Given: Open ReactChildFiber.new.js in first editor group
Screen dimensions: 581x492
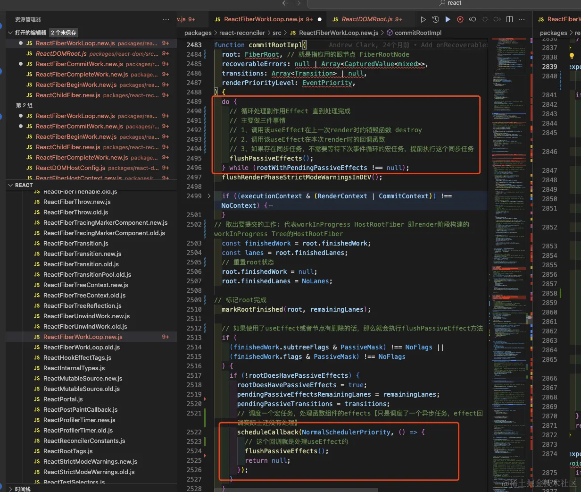Looking at the screenshot, I should click(x=91, y=95).
